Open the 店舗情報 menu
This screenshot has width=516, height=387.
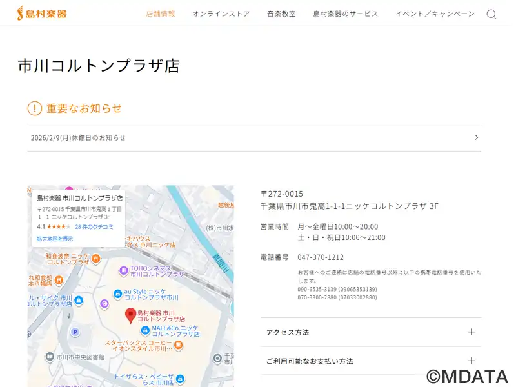(x=161, y=14)
